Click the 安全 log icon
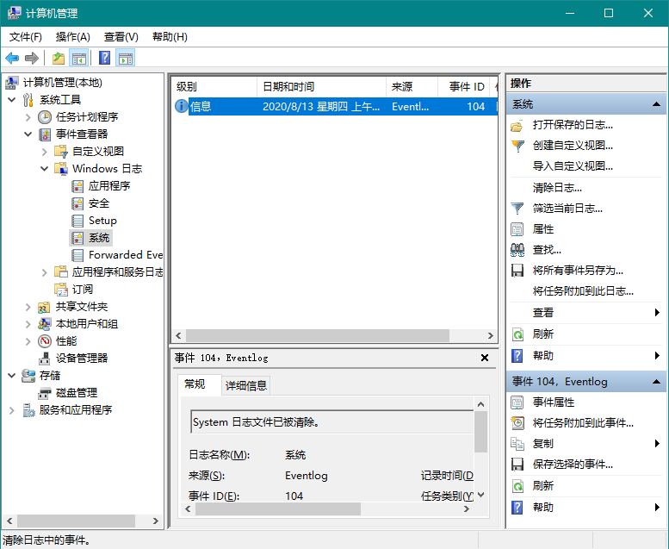Image resolution: width=669 pixels, height=549 pixels. point(77,203)
